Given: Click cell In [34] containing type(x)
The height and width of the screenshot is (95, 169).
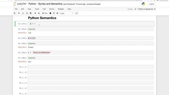Looking at the screenshot, I should point(90,44).
